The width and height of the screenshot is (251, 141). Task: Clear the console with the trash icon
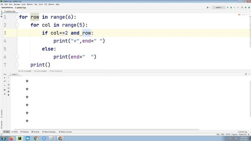tap(9, 95)
